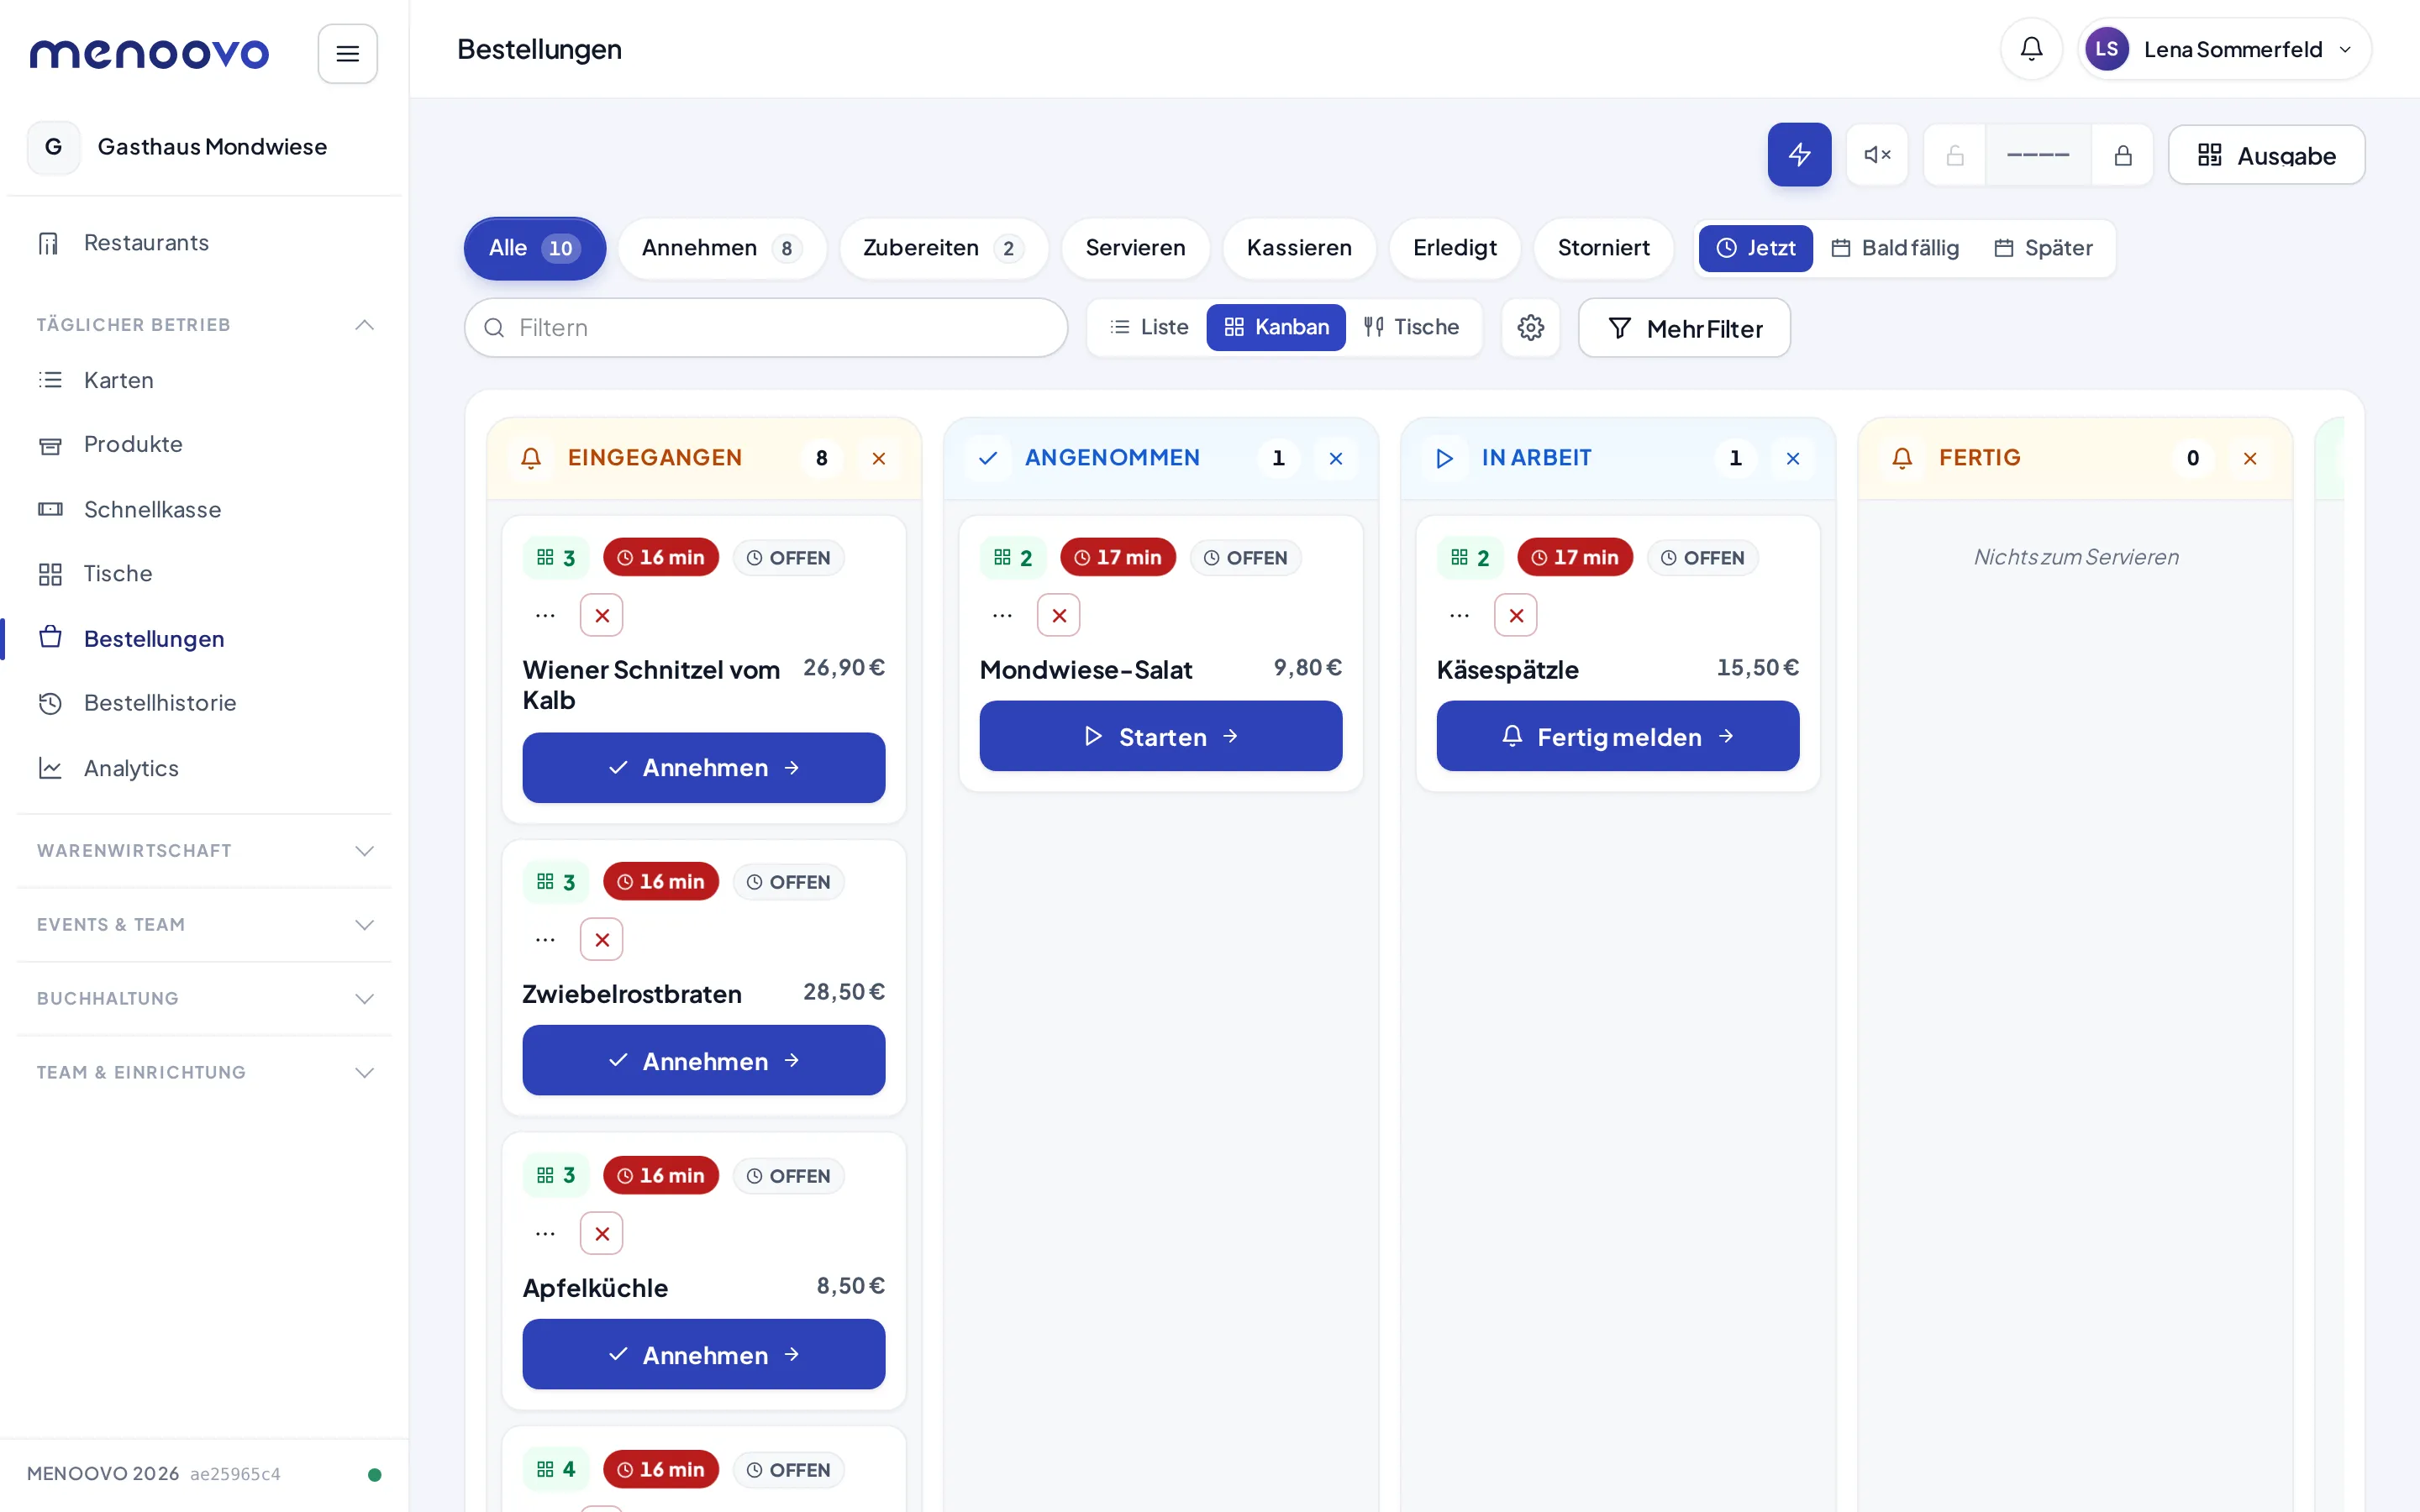Collapse the Täglicher Betrieb section
The width and height of the screenshot is (2420, 1512).
tap(204, 325)
